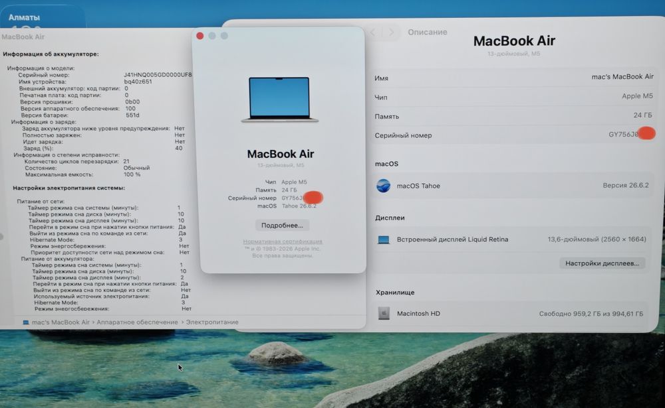The image size is (665, 408).
Task: Click device name value bq40z651
Action: 138,82
